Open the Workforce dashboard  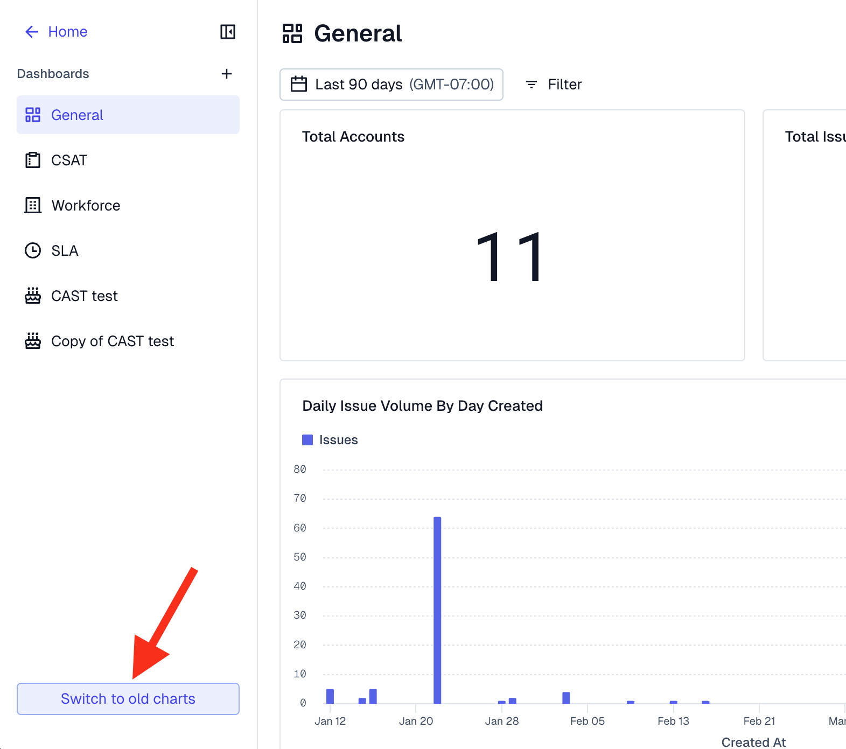(86, 206)
